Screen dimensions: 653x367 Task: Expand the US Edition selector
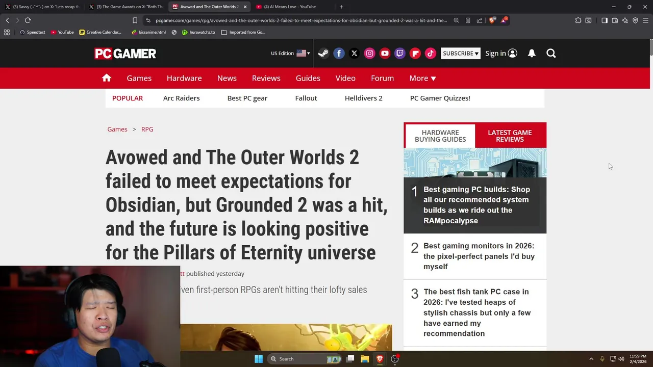tap(290, 53)
